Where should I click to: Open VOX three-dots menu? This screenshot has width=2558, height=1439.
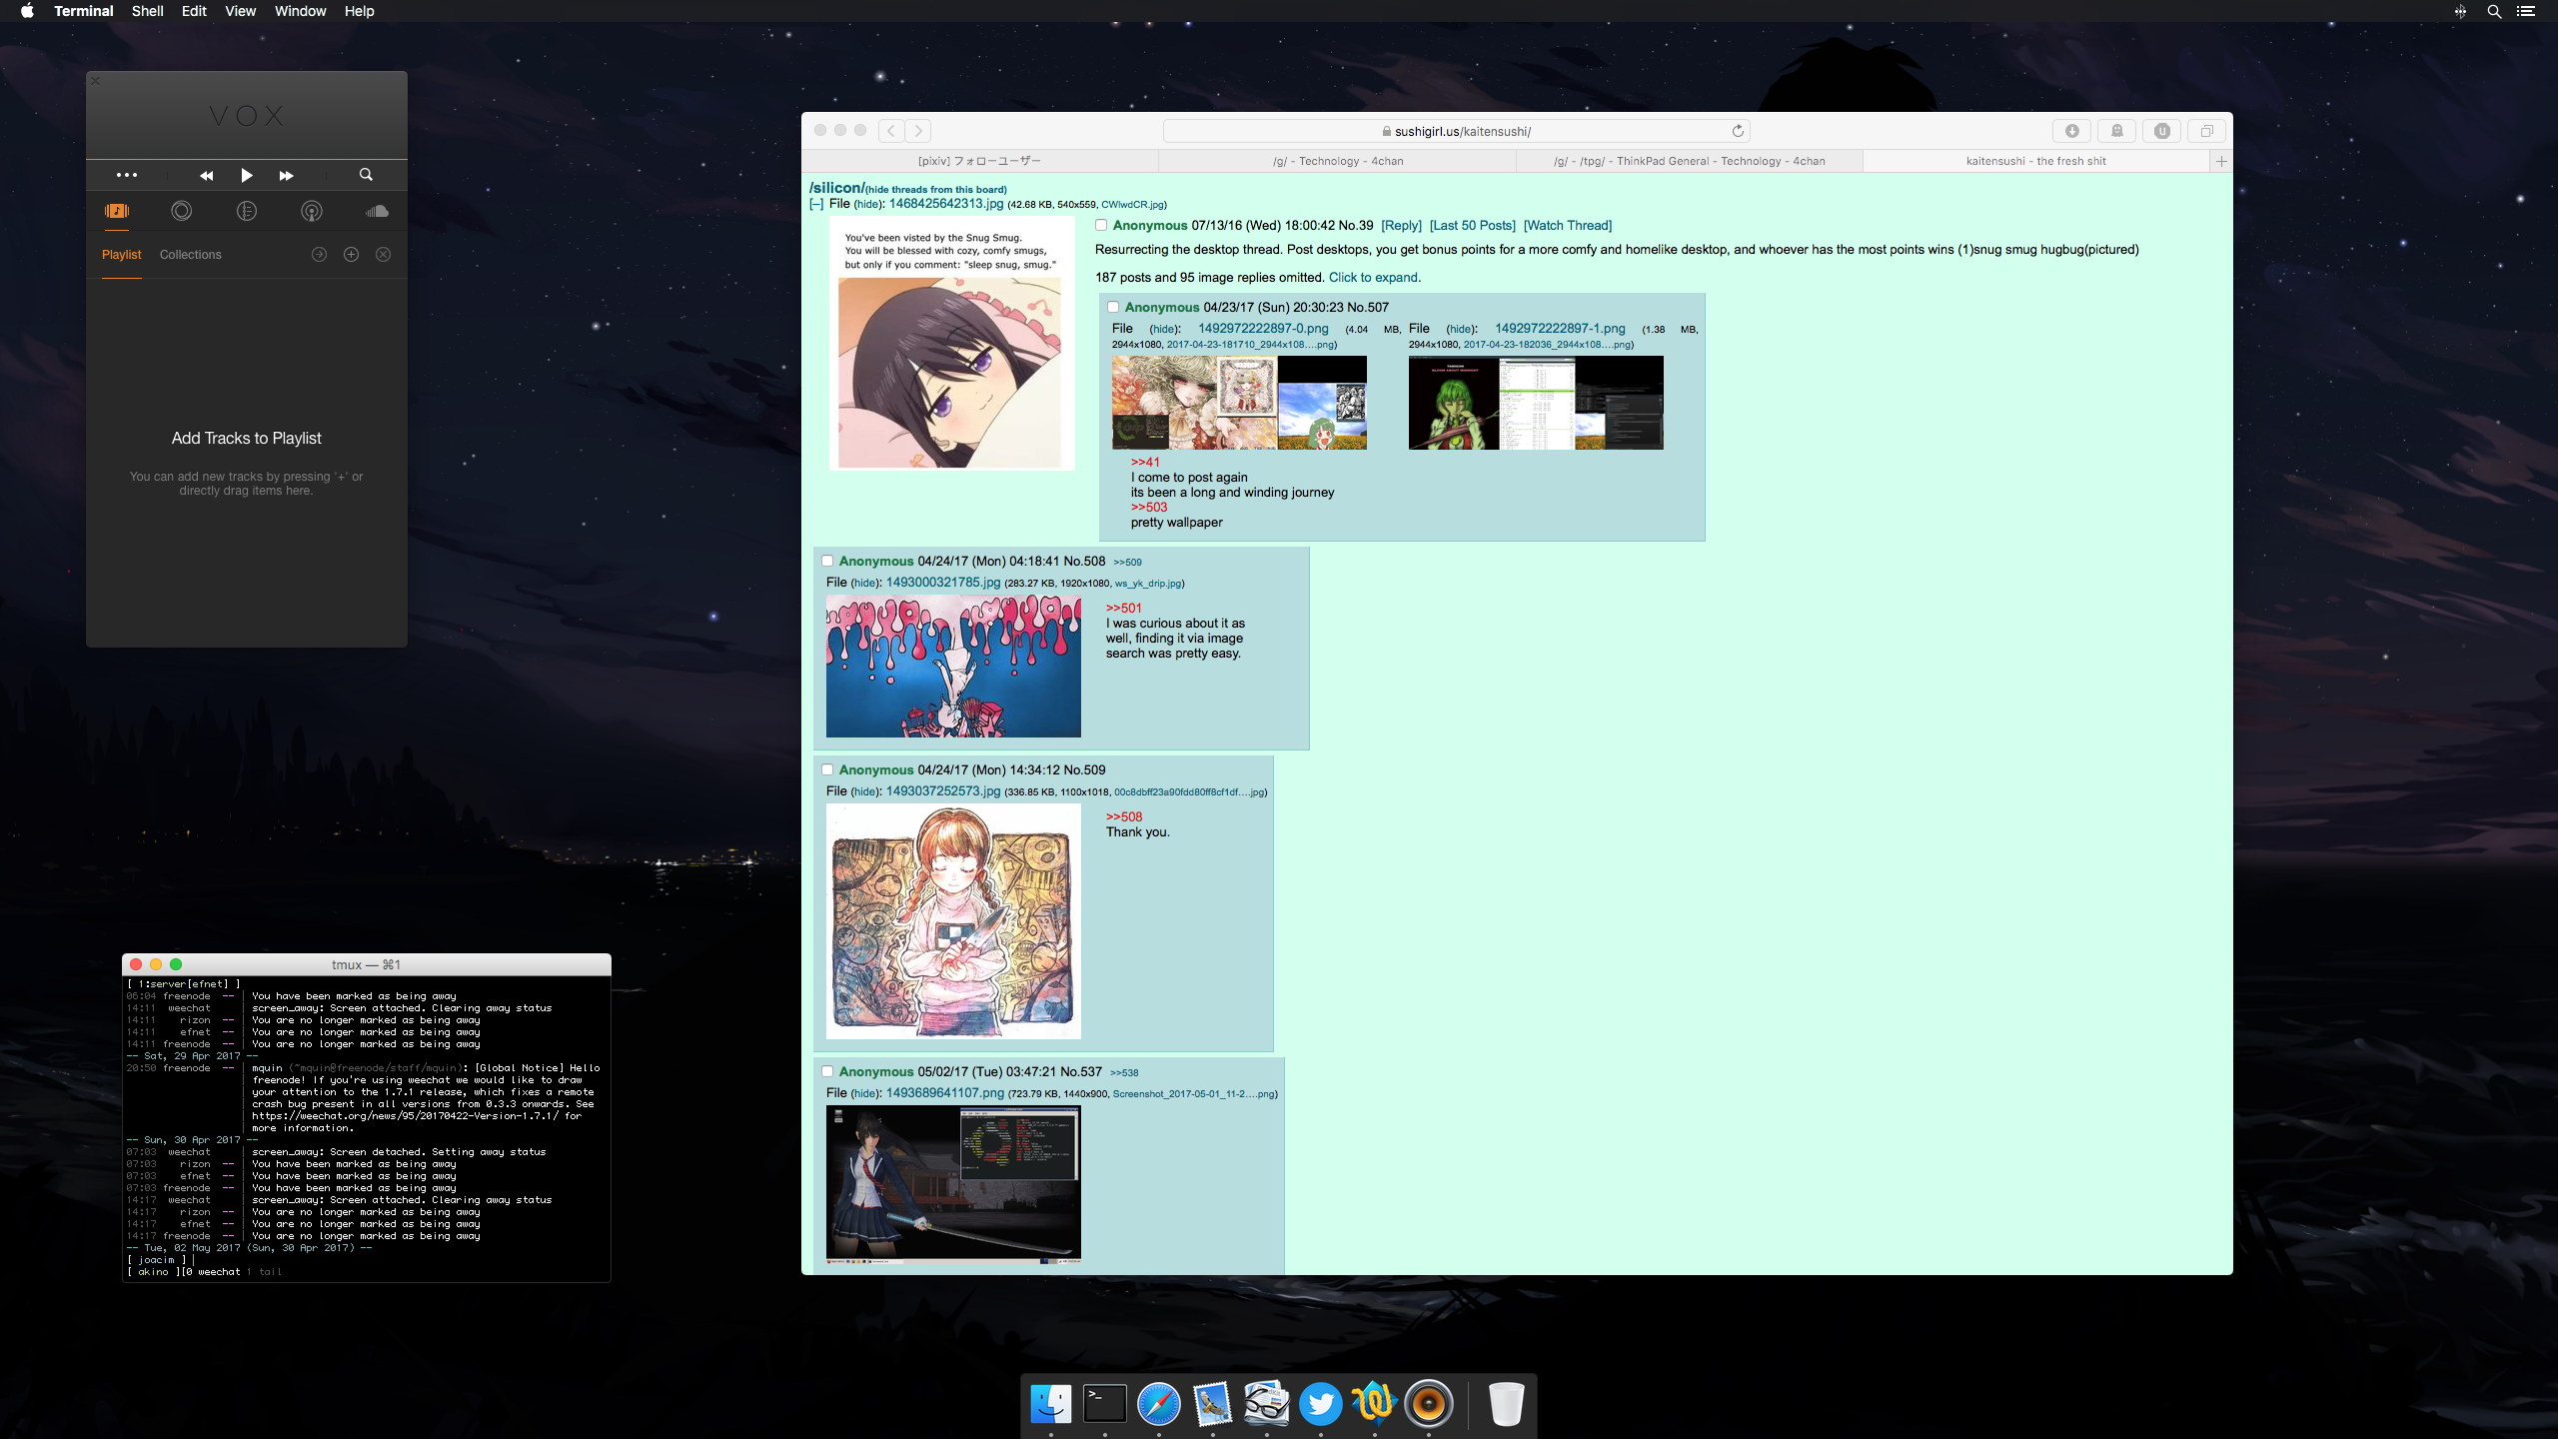click(x=127, y=175)
